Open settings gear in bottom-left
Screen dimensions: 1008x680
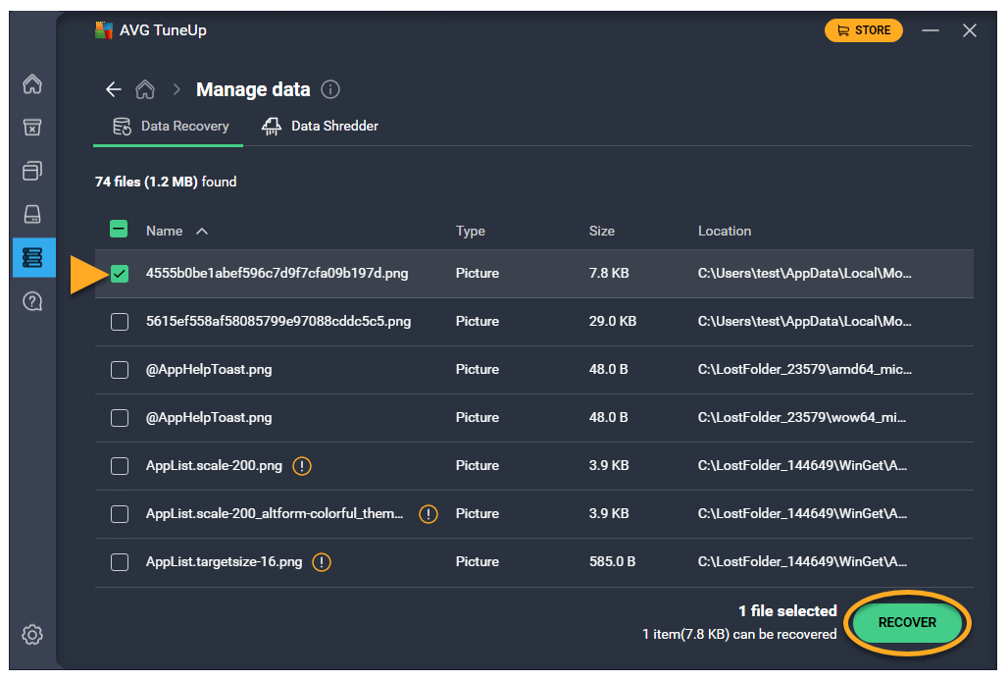point(32,635)
